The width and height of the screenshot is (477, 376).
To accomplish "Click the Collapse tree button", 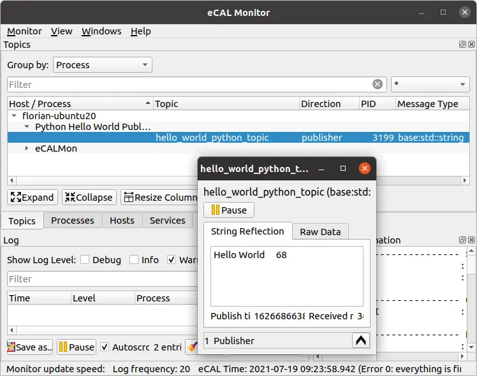I will pos(89,198).
